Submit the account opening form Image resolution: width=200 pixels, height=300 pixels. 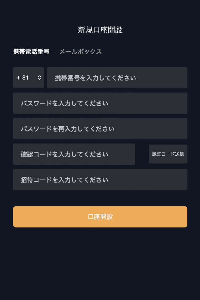pos(100,217)
